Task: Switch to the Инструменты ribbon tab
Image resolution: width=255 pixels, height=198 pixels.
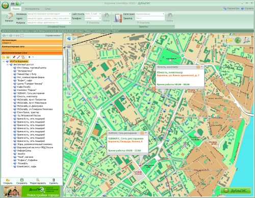Action: (32, 9)
